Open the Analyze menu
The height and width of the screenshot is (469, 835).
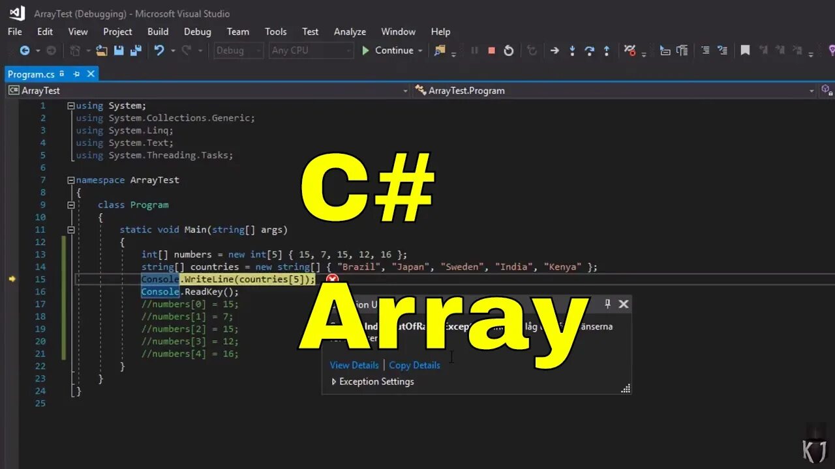350,31
